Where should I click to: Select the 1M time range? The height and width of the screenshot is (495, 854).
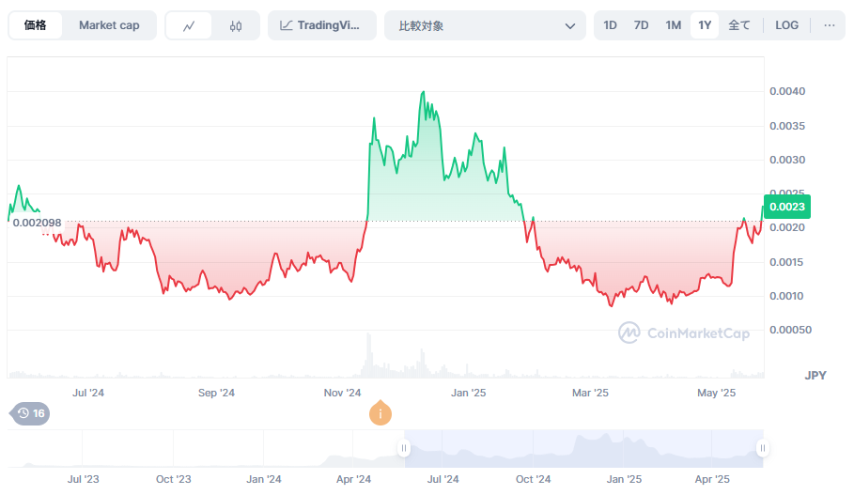(x=673, y=25)
